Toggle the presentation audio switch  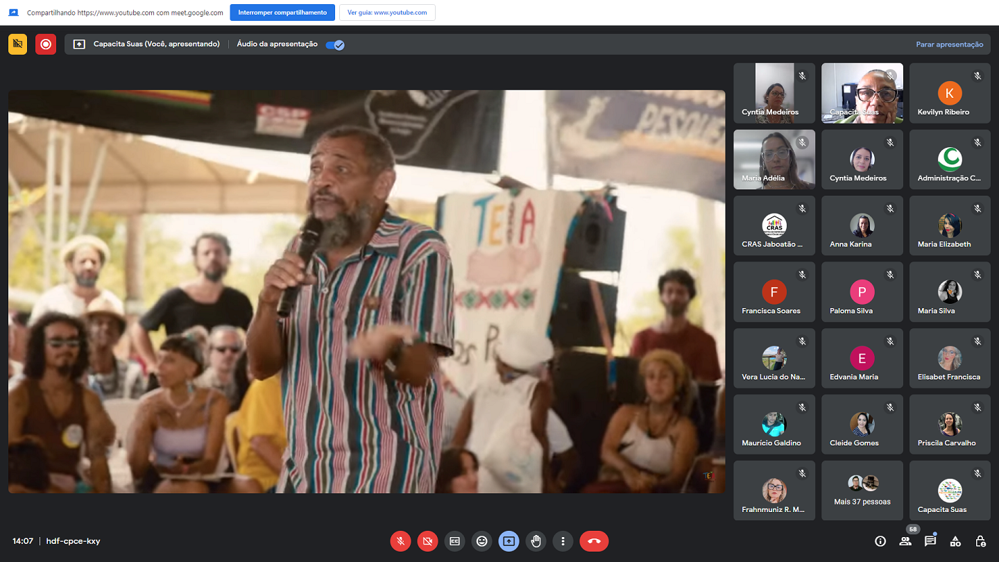tap(335, 44)
